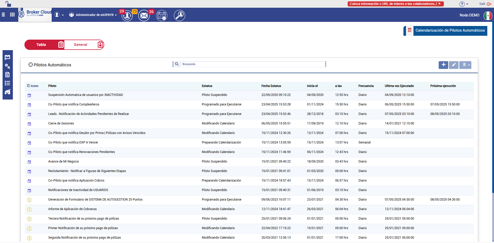Open sidebar document icon

click(x=7, y=75)
